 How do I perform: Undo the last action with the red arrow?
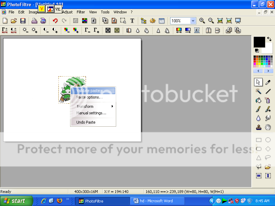pos(55,21)
